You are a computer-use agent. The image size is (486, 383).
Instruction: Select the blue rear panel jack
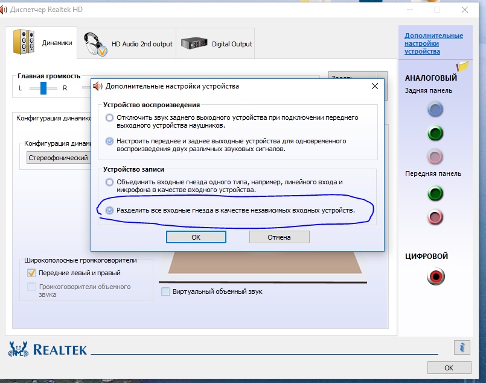tap(435, 110)
